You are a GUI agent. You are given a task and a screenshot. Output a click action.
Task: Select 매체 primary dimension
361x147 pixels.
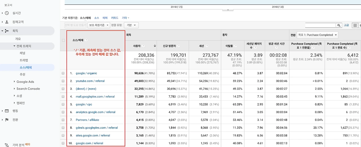[x=105, y=18]
